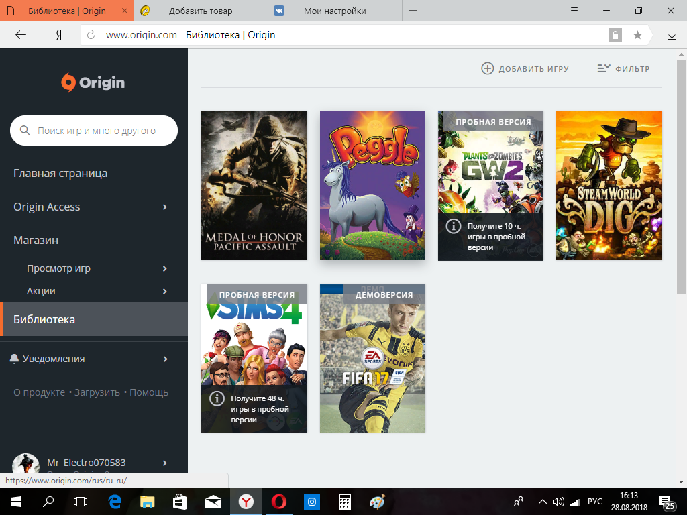Open Microsoft Store from taskbar
Screen dimensions: 687x515
pyautogui.click(x=180, y=502)
